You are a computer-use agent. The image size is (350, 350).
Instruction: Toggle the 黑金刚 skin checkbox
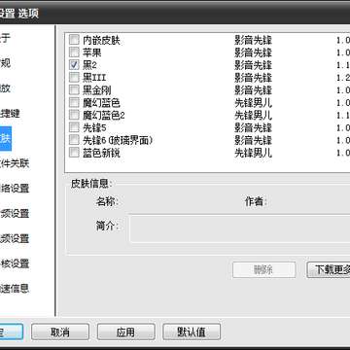pyautogui.click(x=74, y=89)
